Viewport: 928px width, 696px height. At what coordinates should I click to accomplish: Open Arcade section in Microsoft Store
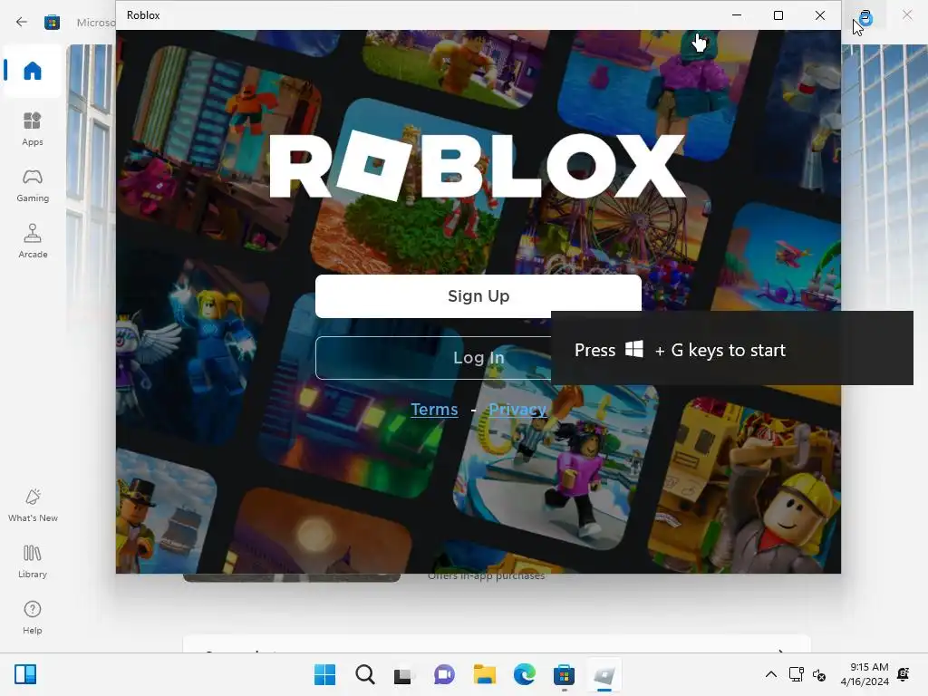click(33, 241)
